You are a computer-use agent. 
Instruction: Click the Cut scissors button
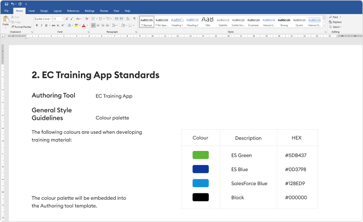click(x=15, y=17)
